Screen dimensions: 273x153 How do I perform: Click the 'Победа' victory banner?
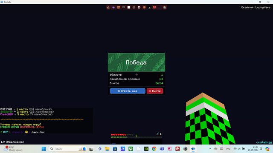(136, 62)
